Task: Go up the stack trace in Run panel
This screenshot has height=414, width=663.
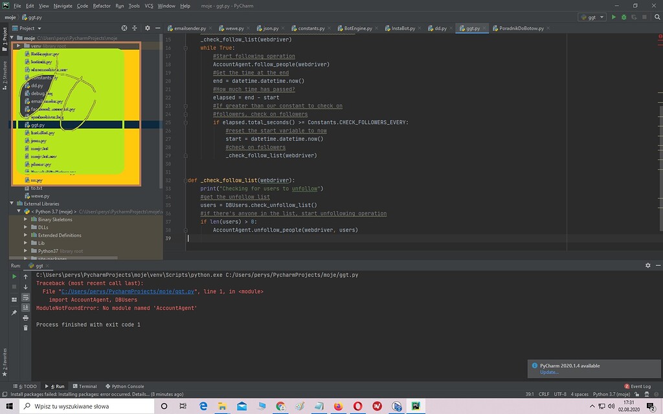Action: [x=25, y=277]
